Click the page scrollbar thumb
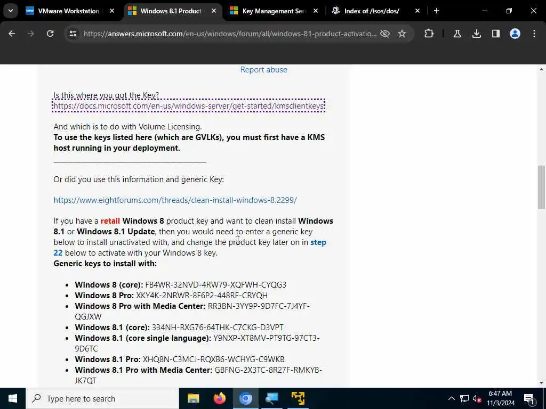546x409 pixels. [x=541, y=187]
